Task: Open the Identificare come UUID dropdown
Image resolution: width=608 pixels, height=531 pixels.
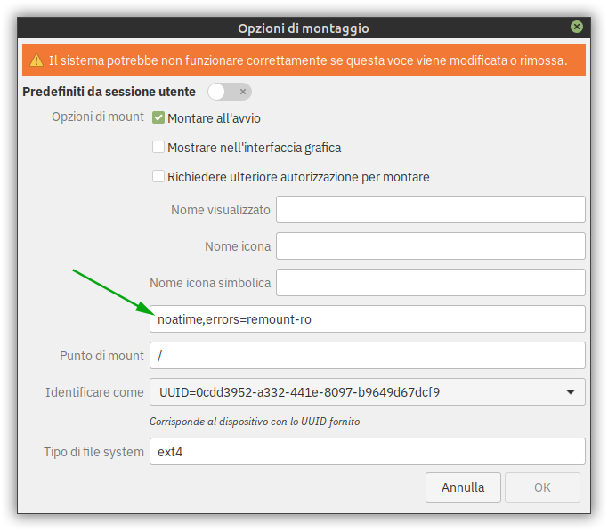Action: (x=368, y=392)
